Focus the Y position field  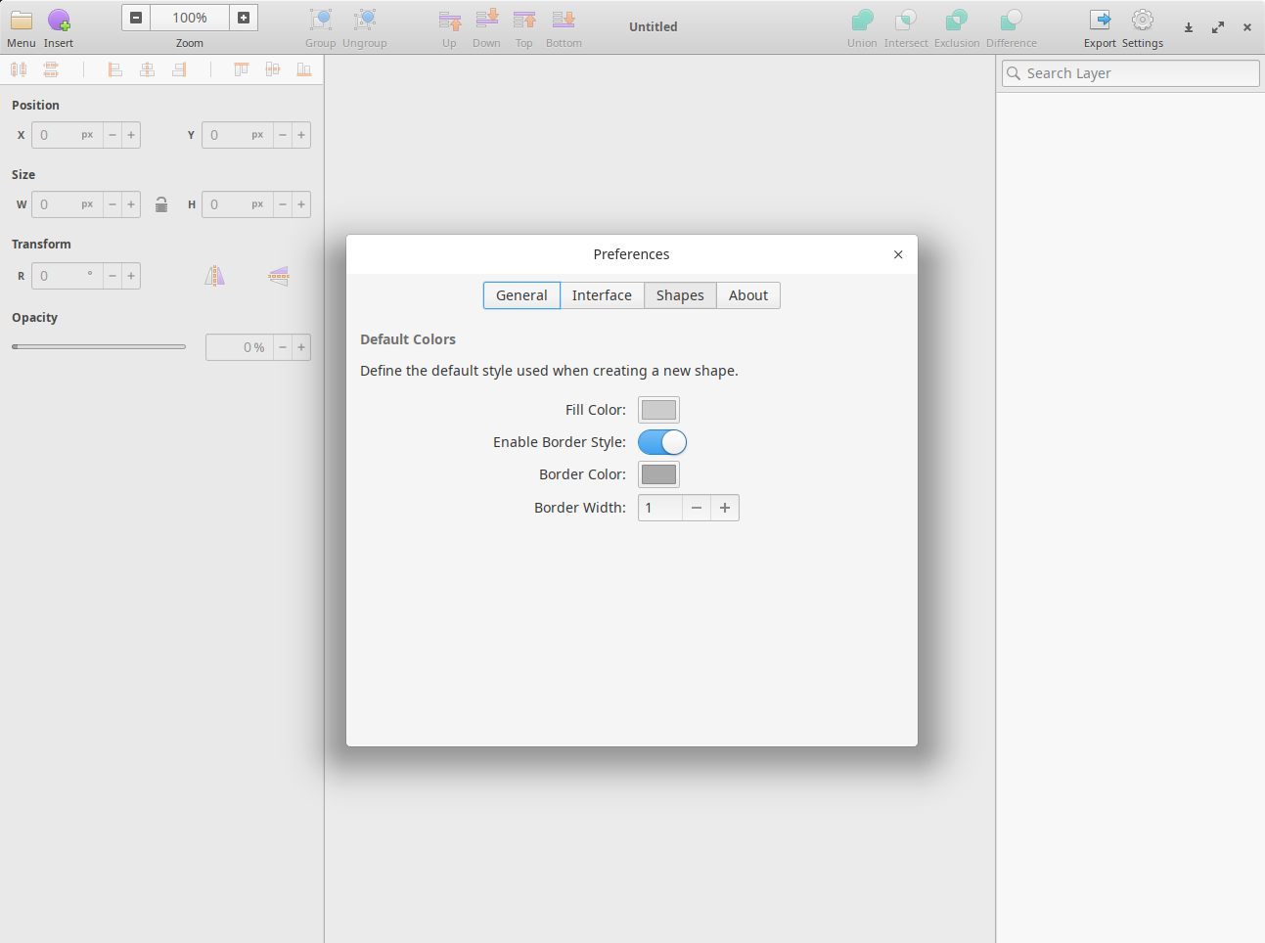[x=238, y=135]
